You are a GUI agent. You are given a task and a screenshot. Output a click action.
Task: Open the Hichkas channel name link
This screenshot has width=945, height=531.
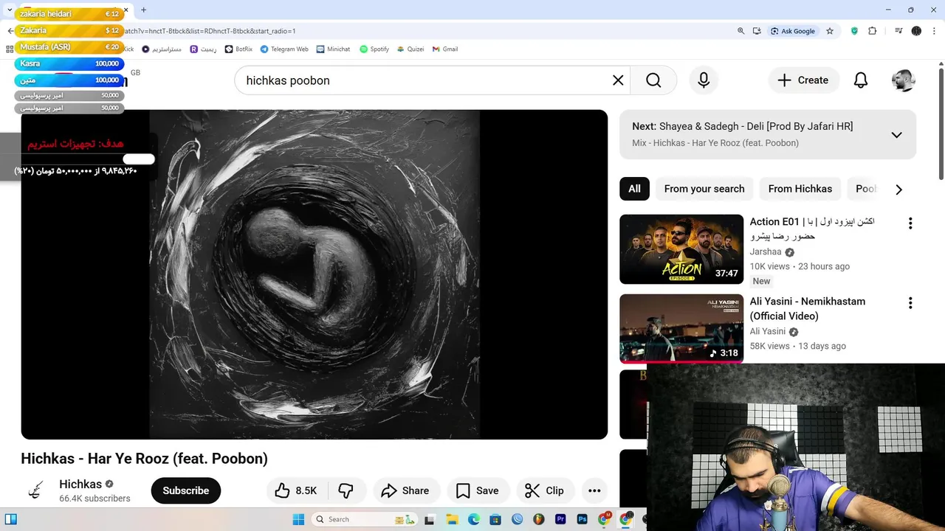80,484
